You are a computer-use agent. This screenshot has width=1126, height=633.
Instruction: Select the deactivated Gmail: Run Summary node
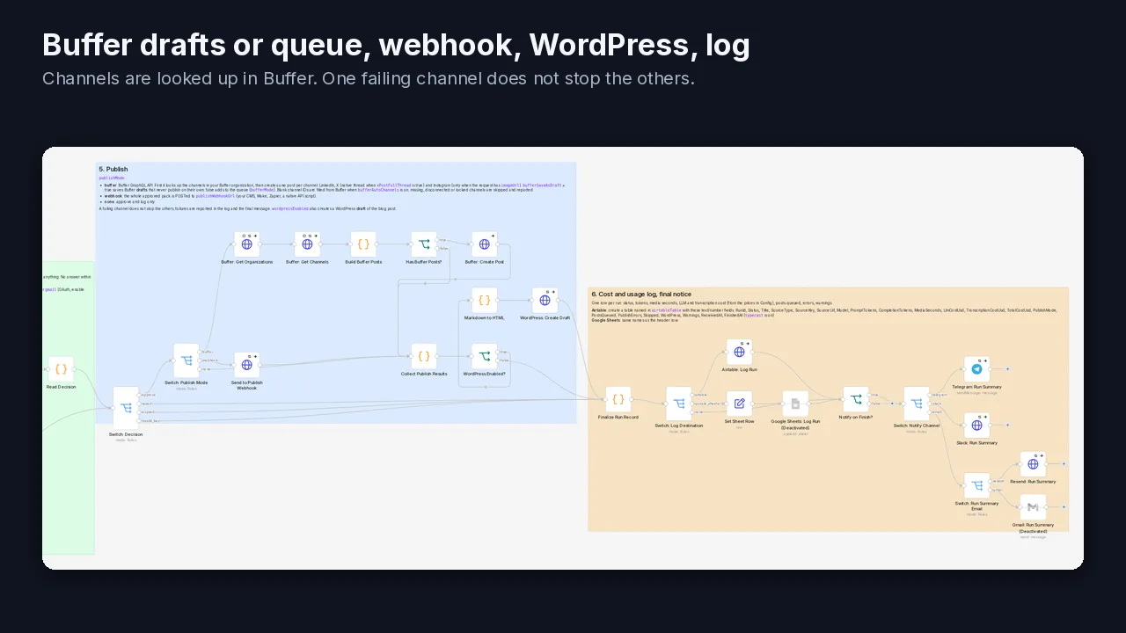click(1033, 507)
